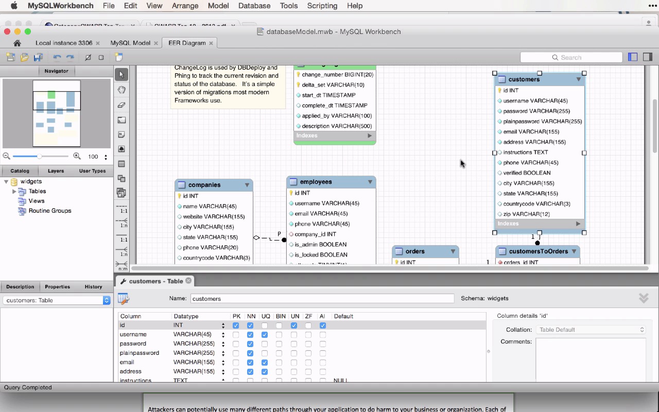Viewport: 659px width, 412px height.
Task: Choose dashed 1:n non-identifying relationship tool
Action: (x=122, y=223)
